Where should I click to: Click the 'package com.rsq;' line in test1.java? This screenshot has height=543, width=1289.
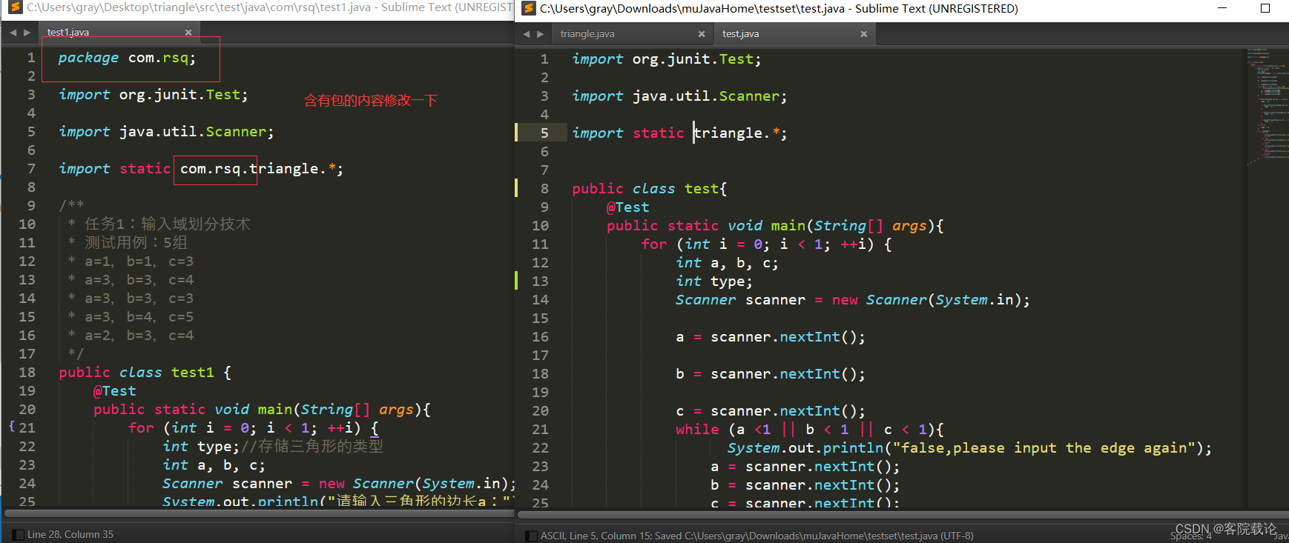click(x=127, y=58)
